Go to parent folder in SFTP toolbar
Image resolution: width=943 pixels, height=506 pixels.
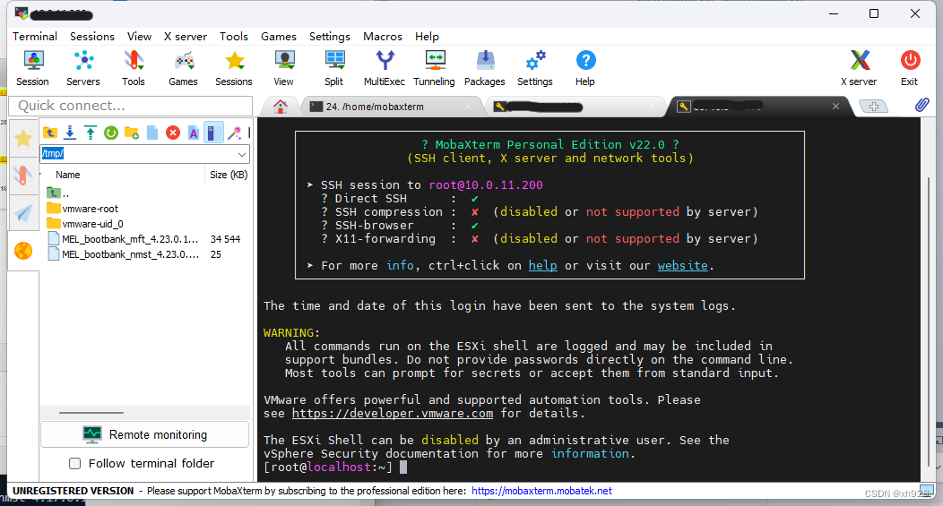[x=50, y=133]
